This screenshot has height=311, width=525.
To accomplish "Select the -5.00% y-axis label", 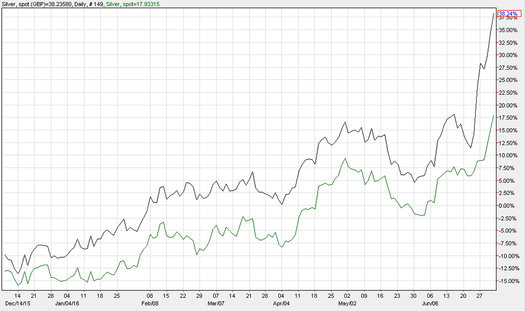I will tap(508, 231).
